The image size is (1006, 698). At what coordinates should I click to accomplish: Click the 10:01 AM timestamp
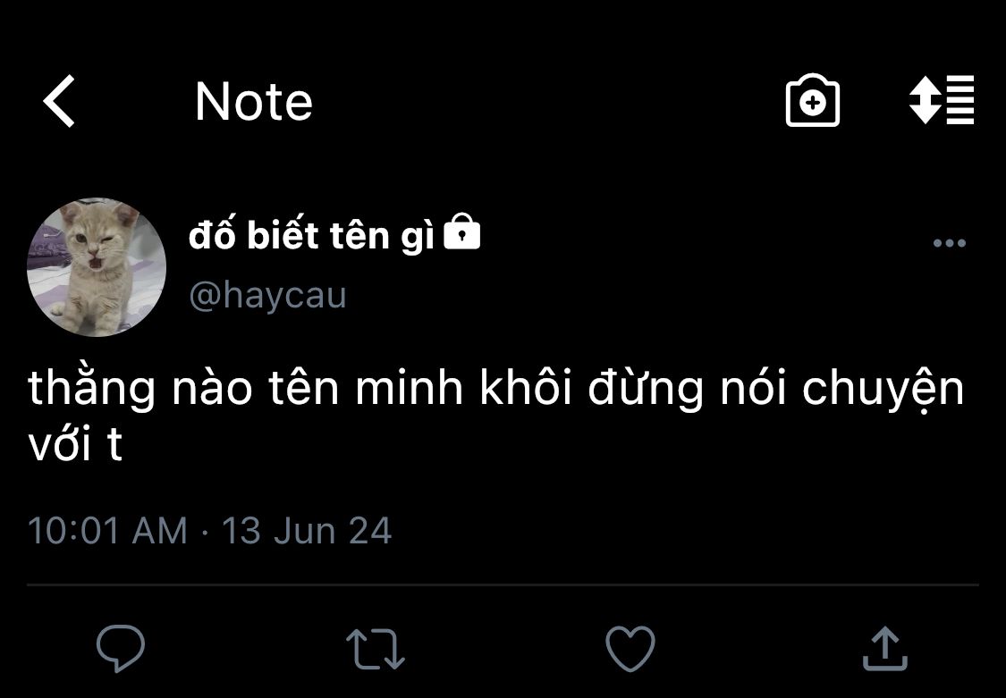[x=107, y=530]
